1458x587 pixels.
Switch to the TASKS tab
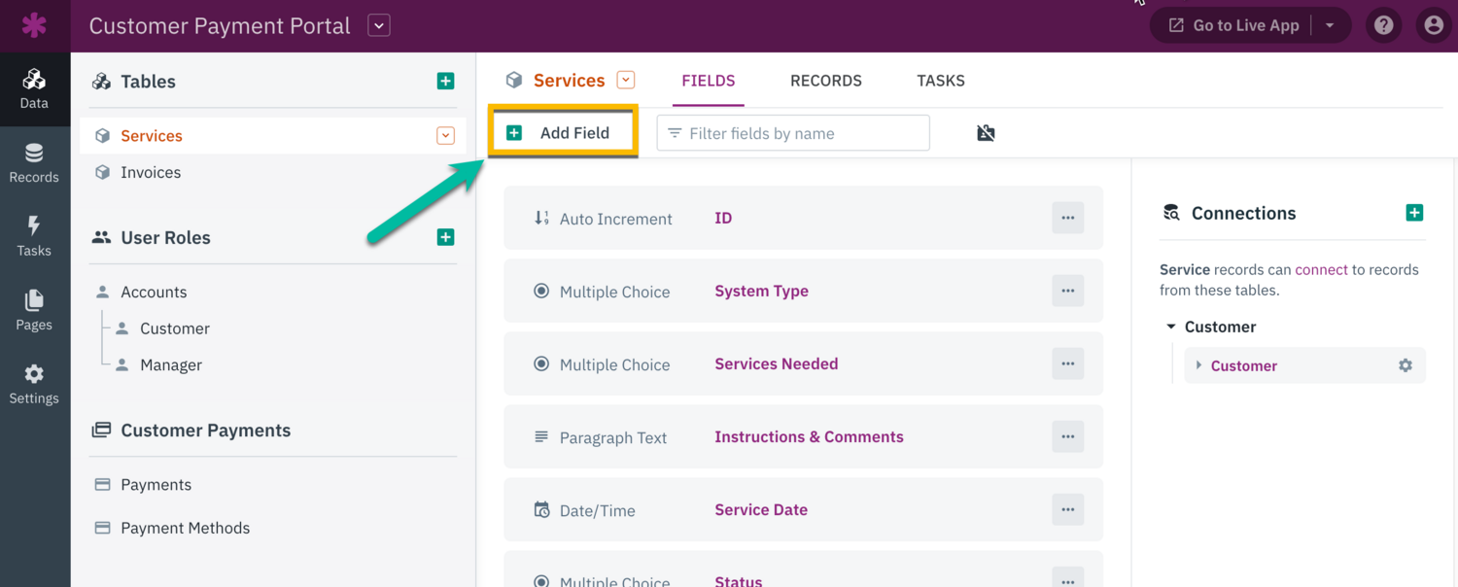[x=940, y=81]
